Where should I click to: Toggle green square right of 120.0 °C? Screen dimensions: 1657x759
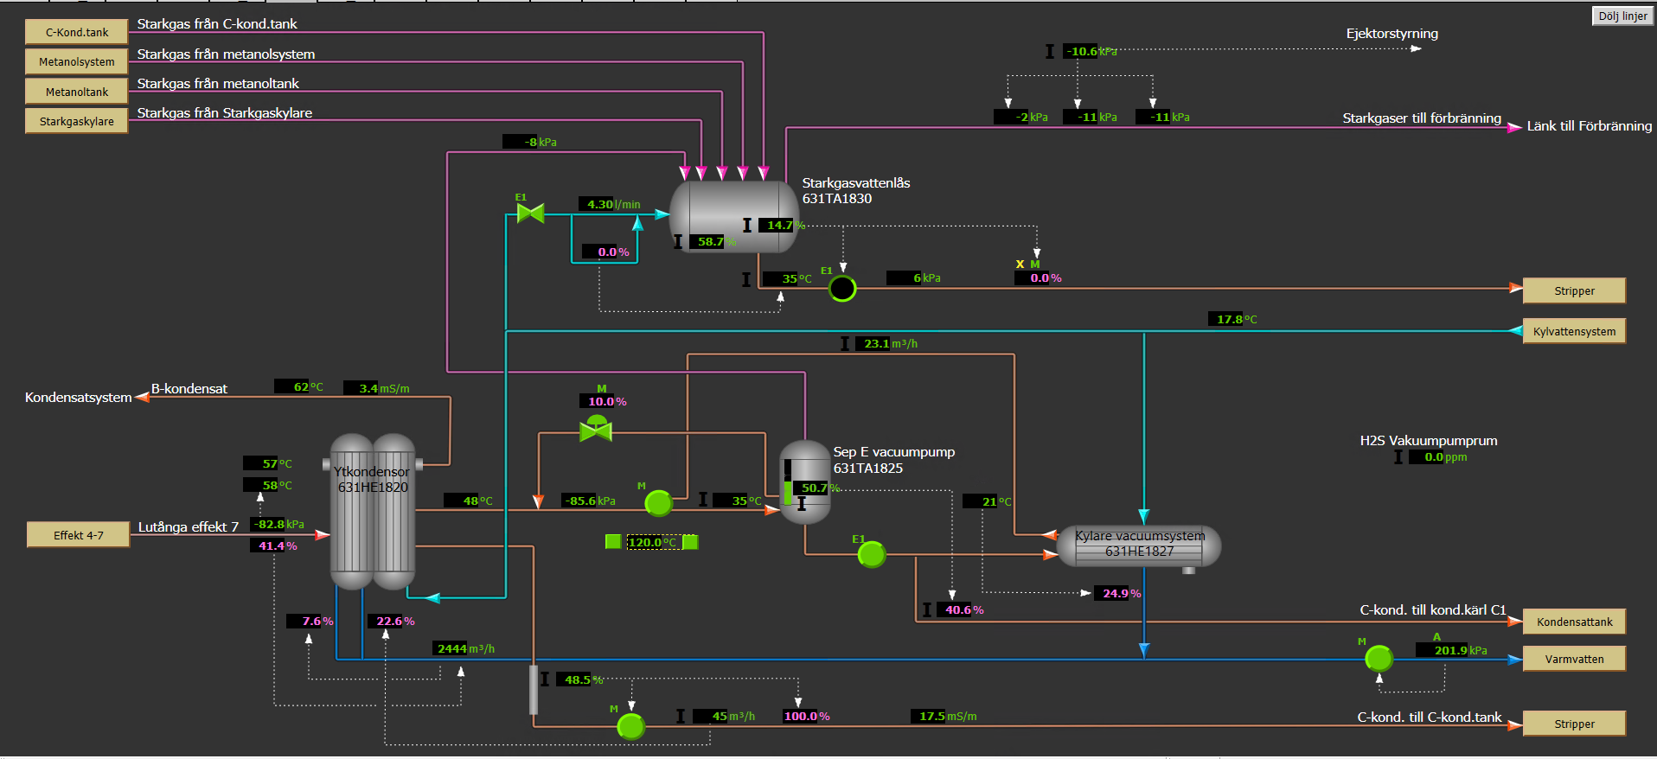click(x=690, y=542)
